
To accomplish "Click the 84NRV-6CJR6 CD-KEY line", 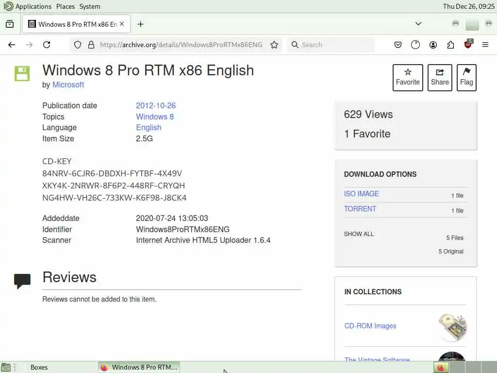I will tap(112, 173).
